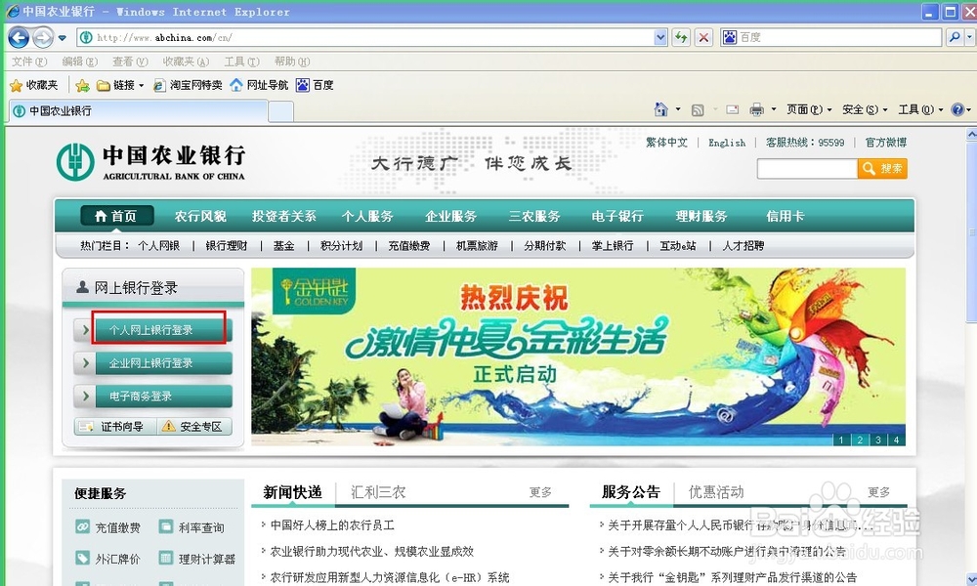
Task: Click the 官方微博 link
Action: pyautogui.click(x=886, y=143)
